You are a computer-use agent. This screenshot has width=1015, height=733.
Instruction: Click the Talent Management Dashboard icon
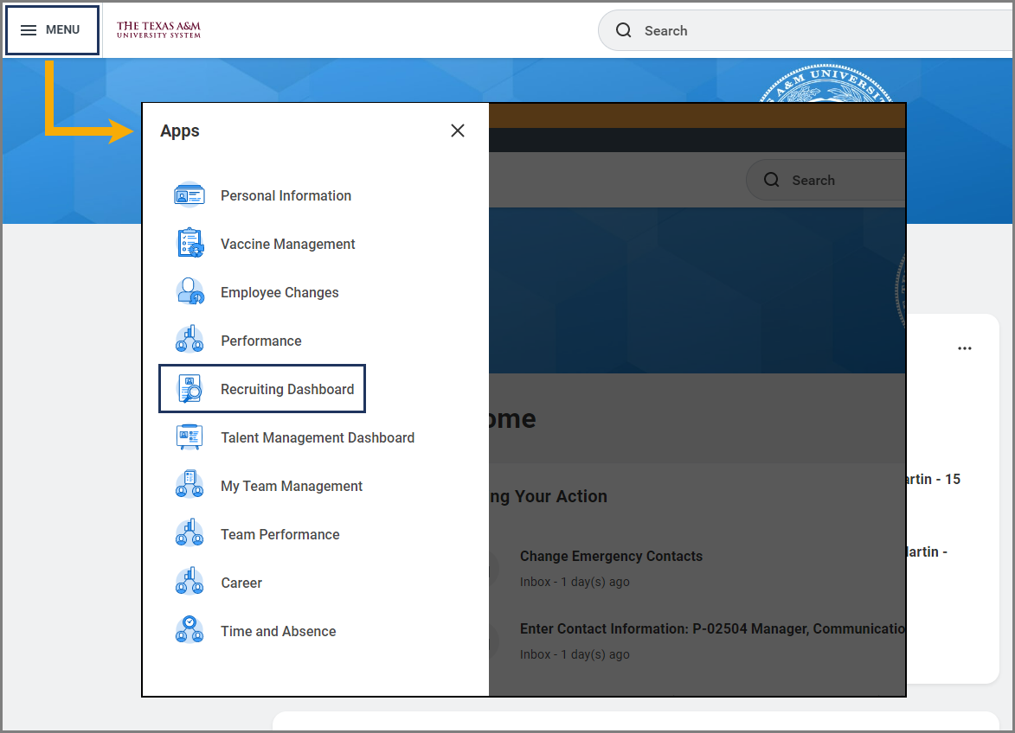pos(190,437)
